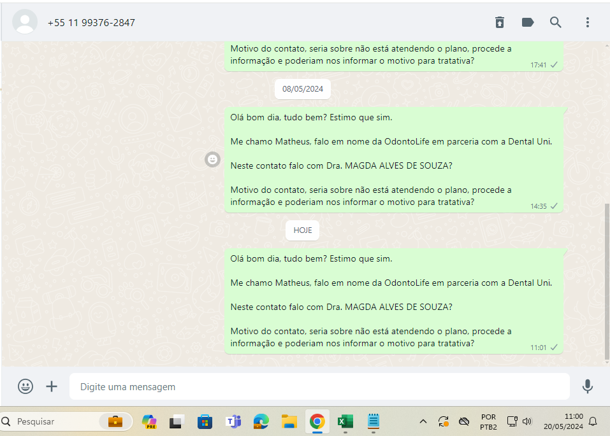Open Microsoft Store taskbar icon
610x436 pixels.
coord(205,421)
